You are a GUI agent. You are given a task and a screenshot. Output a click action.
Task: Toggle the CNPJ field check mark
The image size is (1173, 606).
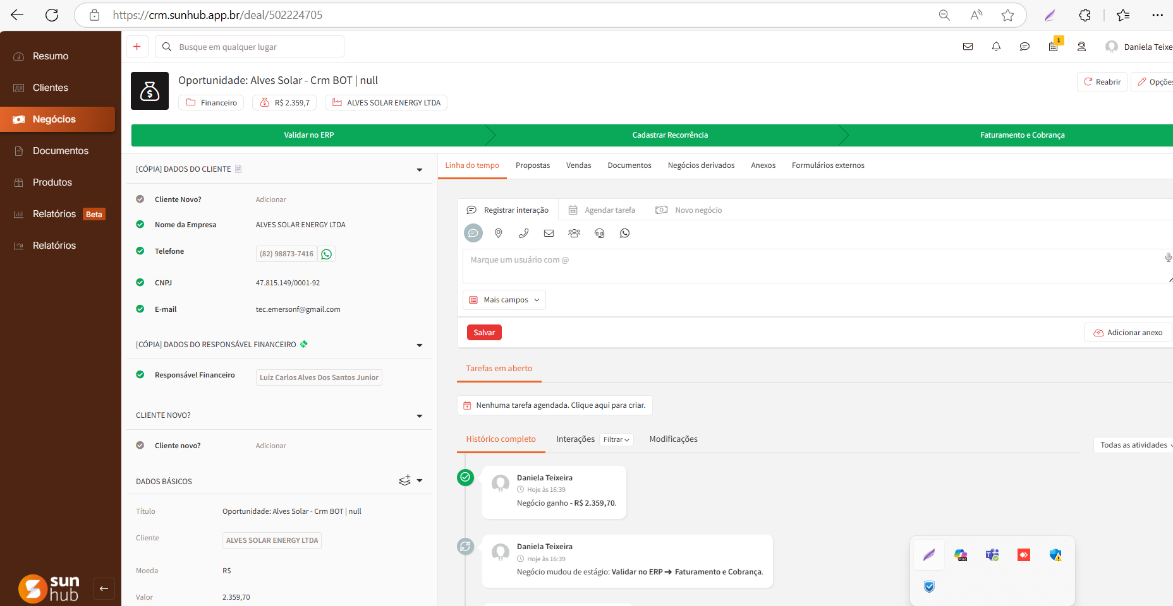pos(140,283)
